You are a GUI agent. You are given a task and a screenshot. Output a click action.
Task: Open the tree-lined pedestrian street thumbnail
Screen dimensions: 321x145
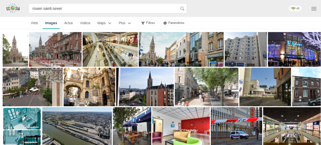tap(207, 87)
